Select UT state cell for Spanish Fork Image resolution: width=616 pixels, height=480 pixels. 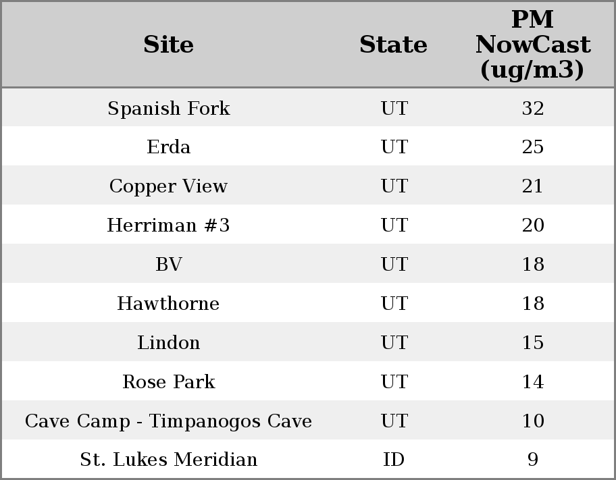pyautogui.click(x=394, y=108)
